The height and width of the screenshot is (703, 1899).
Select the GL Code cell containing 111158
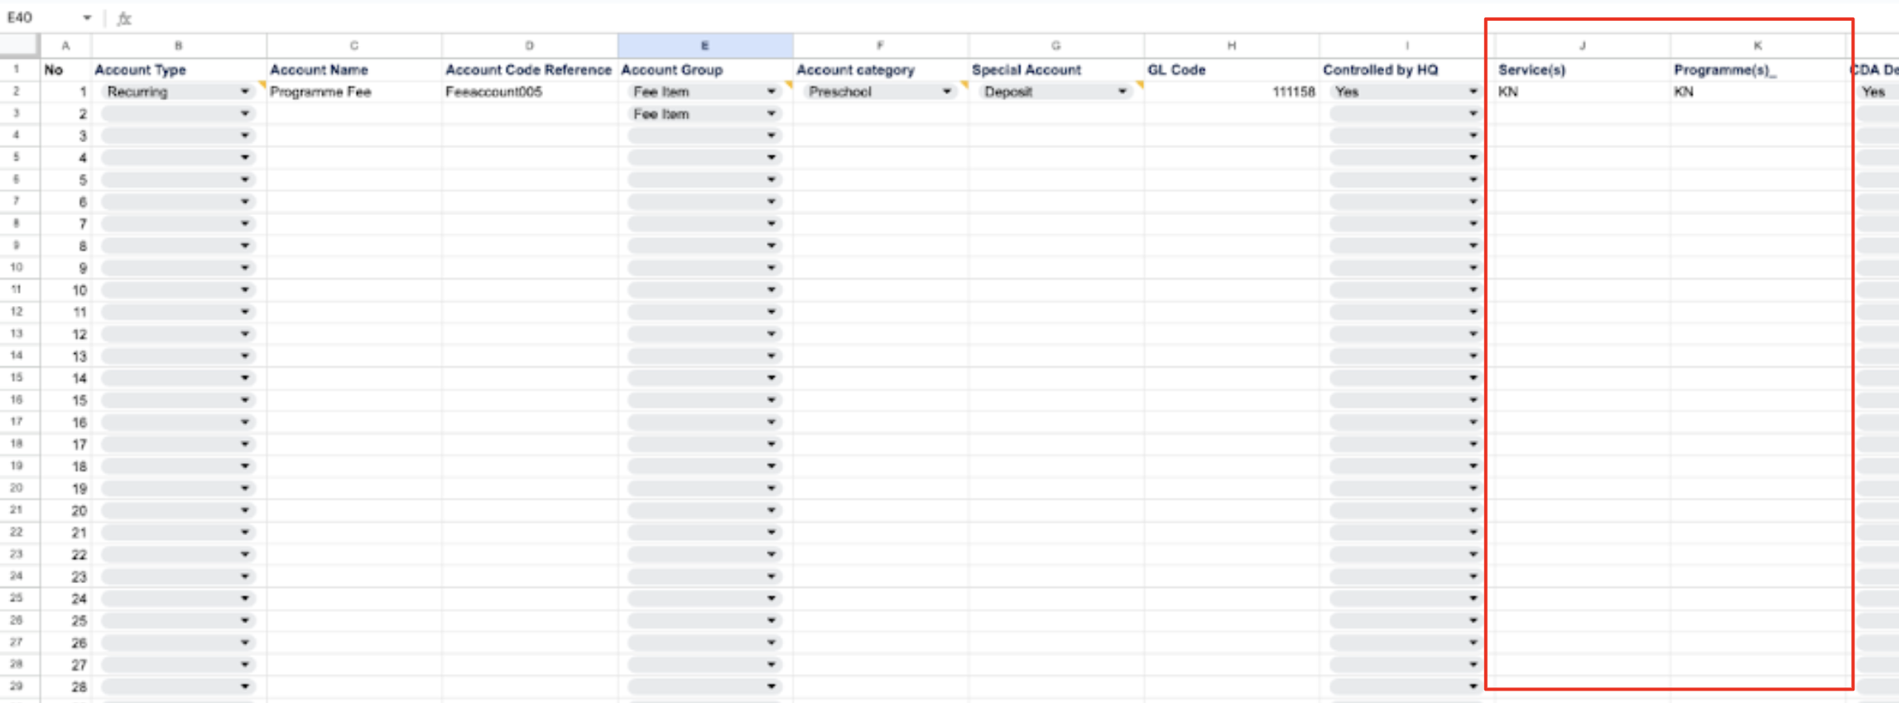click(1231, 92)
